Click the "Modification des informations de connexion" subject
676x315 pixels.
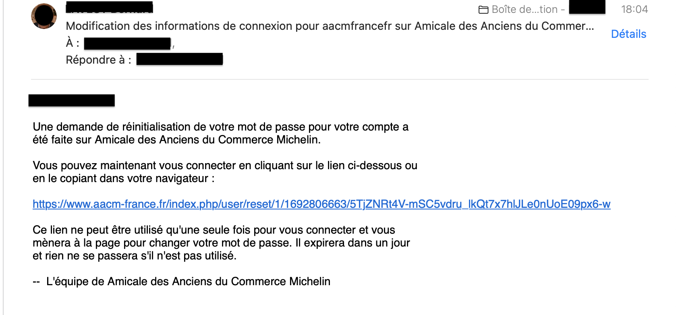[x=330, y=26]
